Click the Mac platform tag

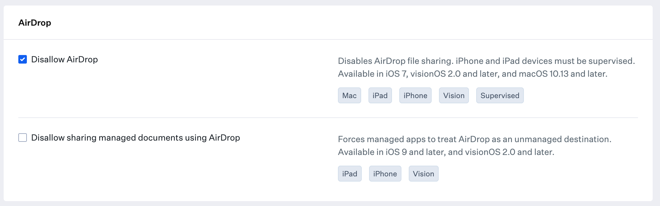(x=349, y=95)
